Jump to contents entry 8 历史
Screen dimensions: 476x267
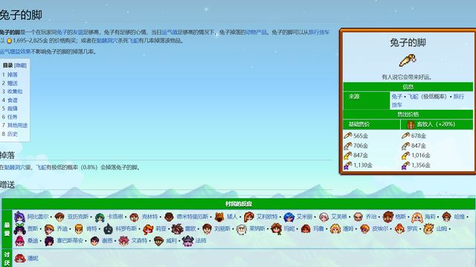pos(13,133)
